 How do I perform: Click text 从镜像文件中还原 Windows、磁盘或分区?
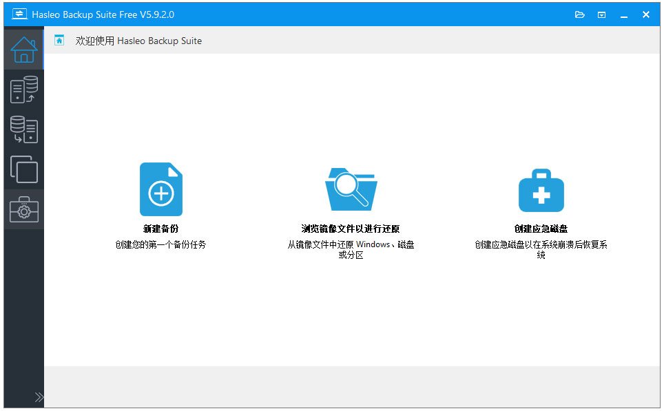[351, 250]
